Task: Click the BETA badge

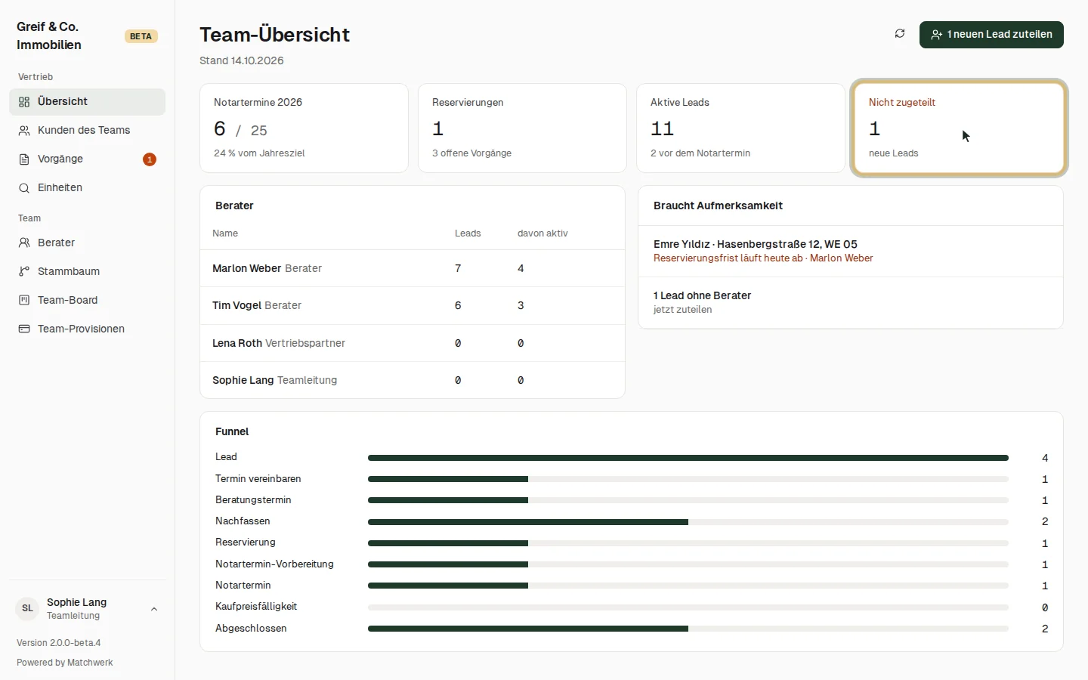Action: (141, 36)
